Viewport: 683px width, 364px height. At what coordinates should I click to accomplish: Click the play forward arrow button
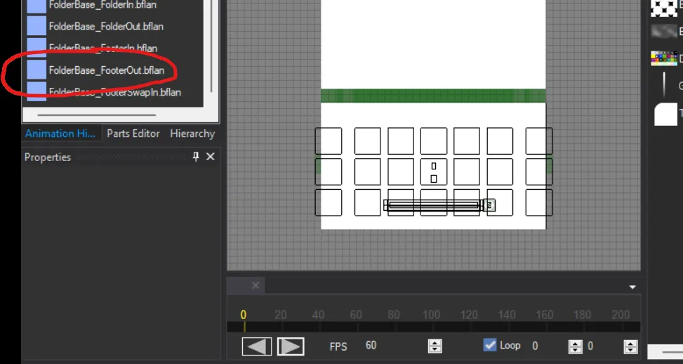[x=291, y=346]
